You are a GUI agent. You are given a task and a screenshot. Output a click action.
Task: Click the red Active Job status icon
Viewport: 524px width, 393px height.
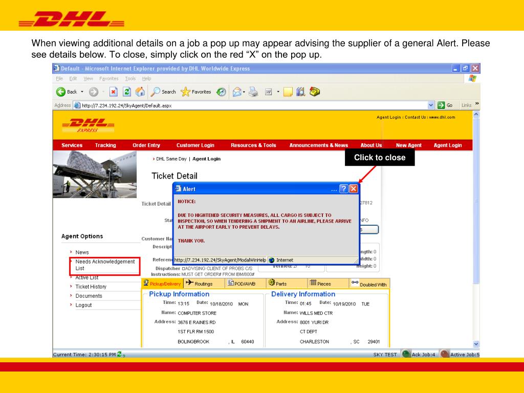pos(445,354)
